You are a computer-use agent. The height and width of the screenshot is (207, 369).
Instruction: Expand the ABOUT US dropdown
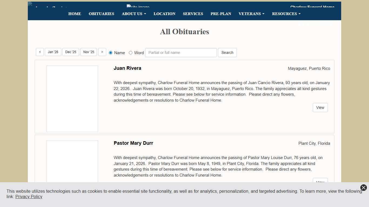pyautogui.click(x=134, y=14)
